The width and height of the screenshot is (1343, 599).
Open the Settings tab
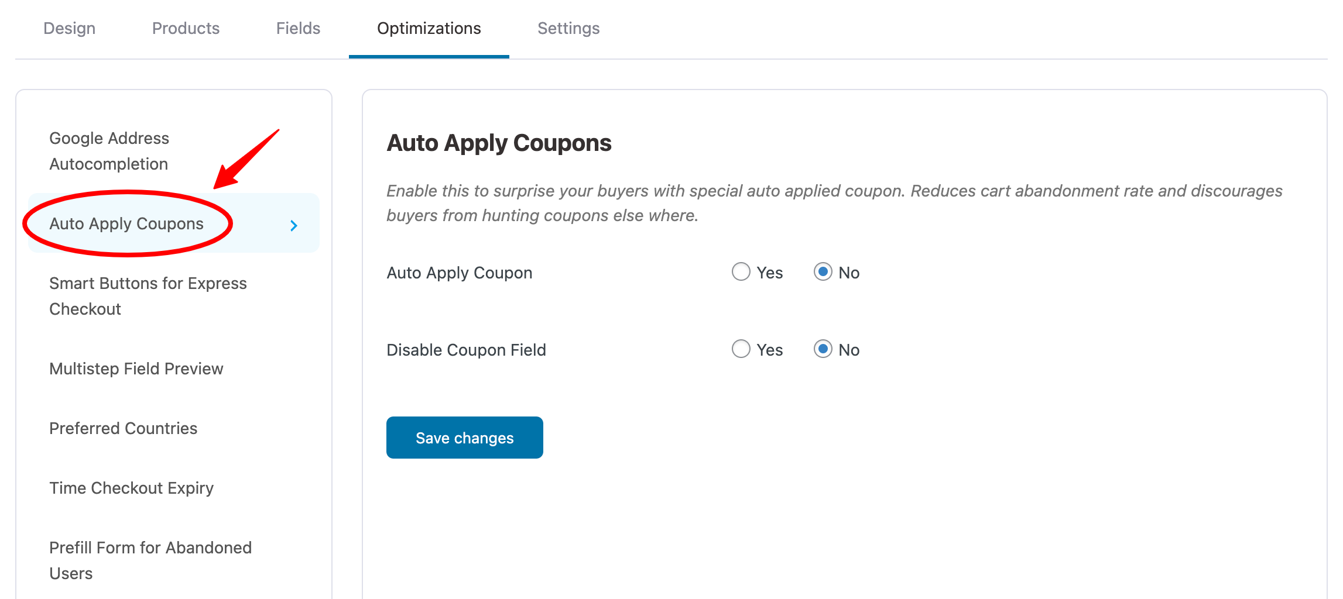coord(568,28)
